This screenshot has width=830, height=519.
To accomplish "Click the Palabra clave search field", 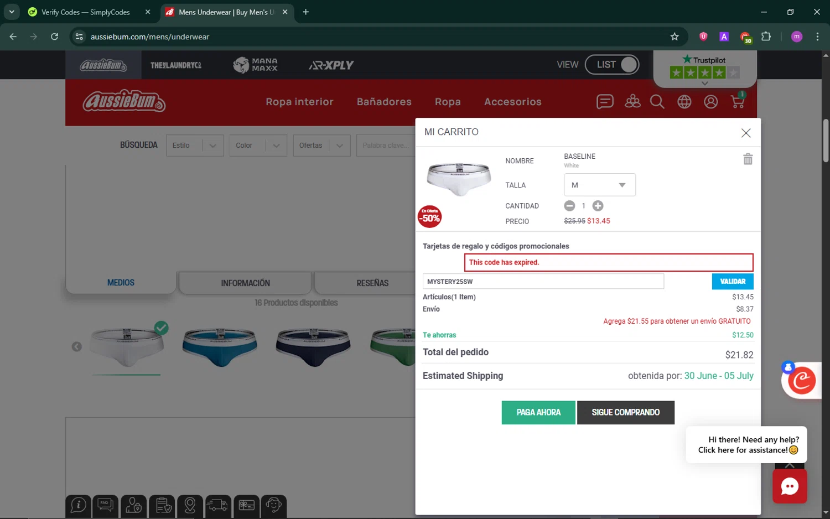I will [386, 146].
